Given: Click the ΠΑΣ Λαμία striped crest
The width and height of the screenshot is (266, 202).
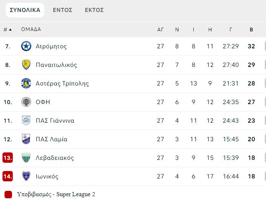Looking at the screenshot, I should 26,139.
